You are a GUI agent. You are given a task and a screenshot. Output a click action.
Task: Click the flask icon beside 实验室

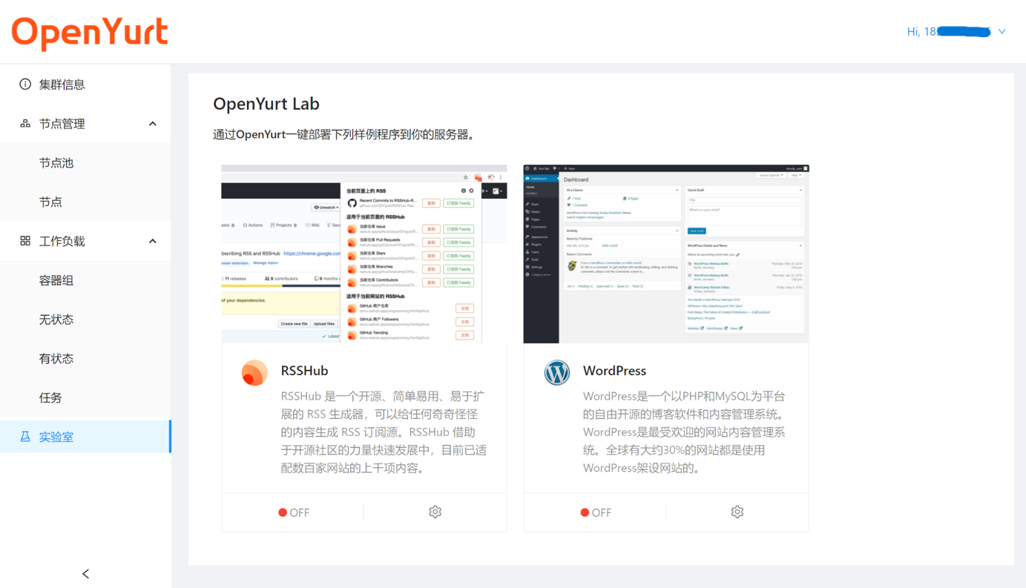[25, 437]
